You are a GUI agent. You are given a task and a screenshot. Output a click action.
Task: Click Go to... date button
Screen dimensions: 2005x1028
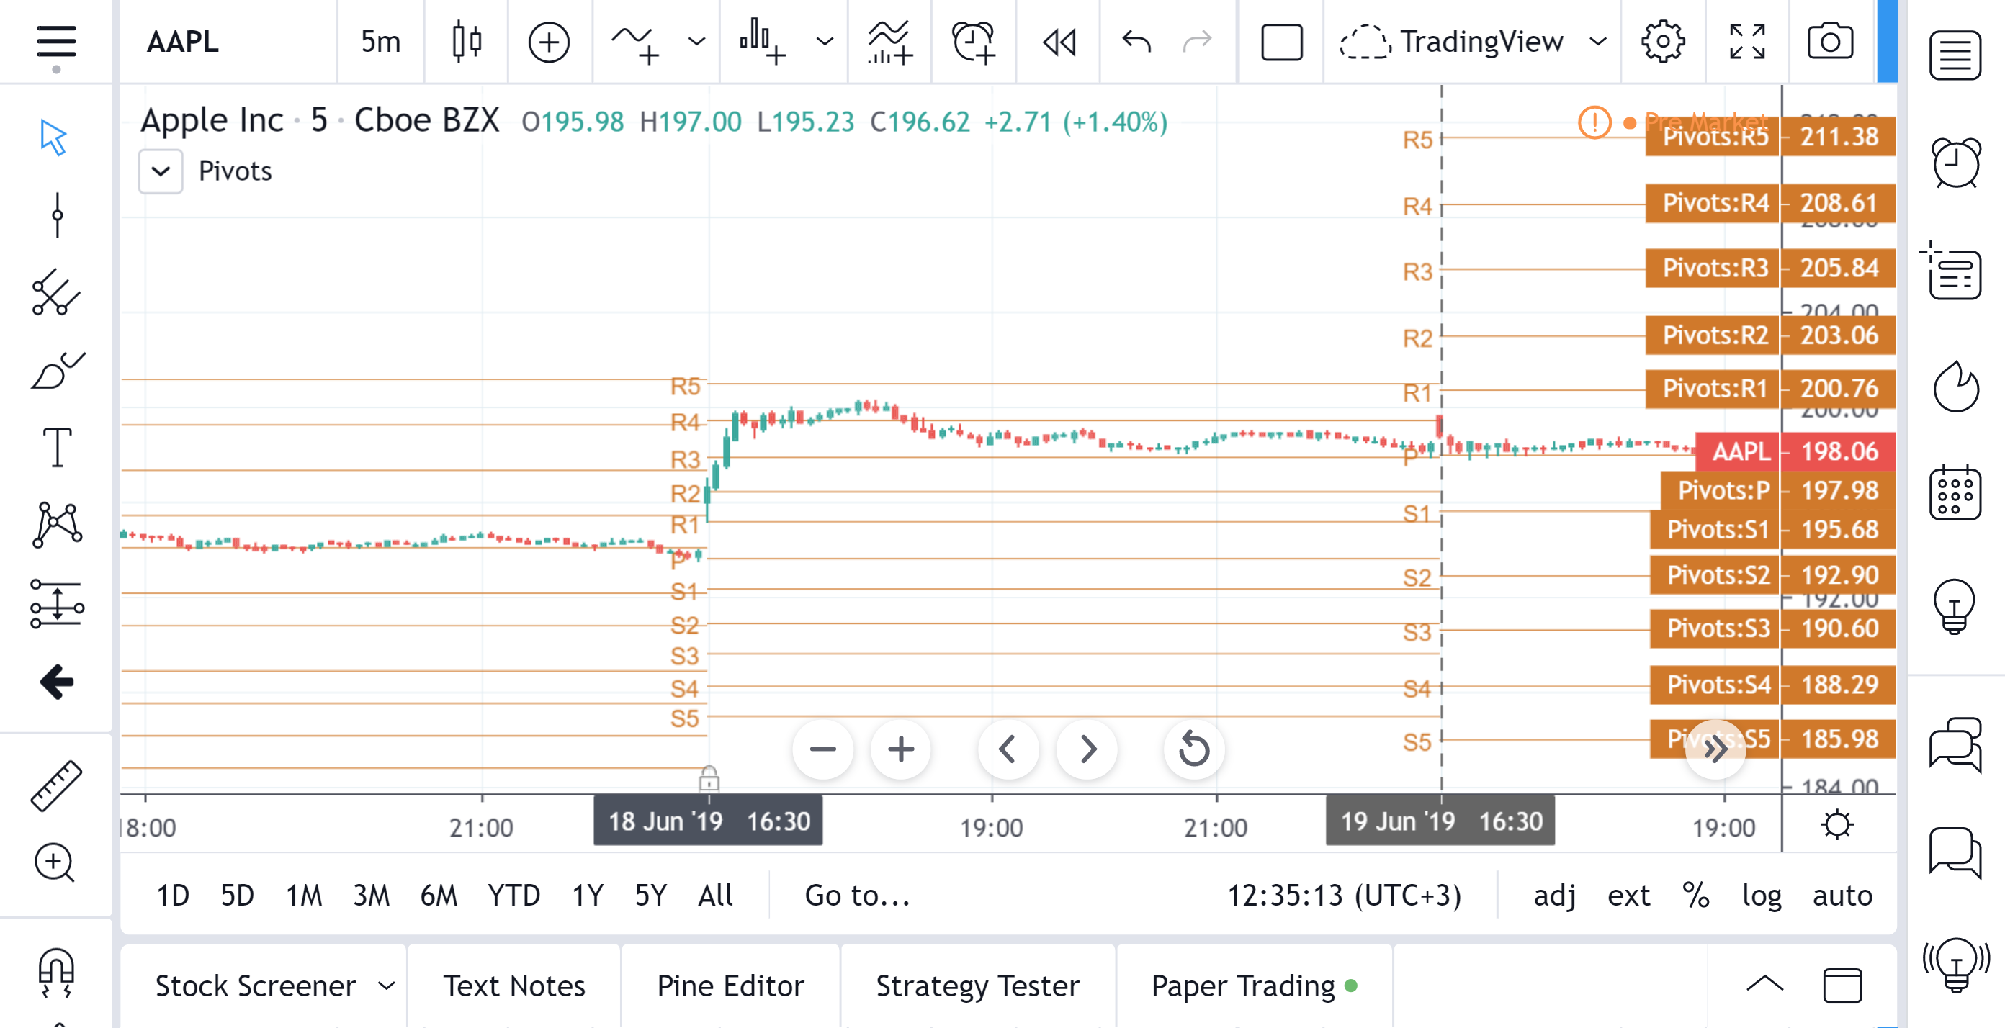tap(857, 895)
